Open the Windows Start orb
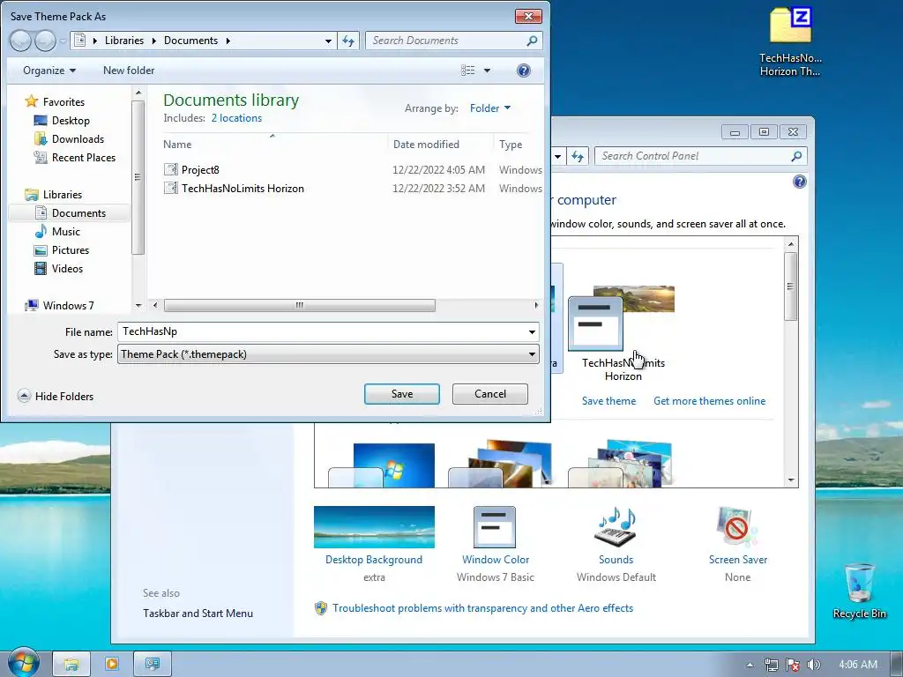The width and height of the screenshot is (903, 677). (24, 662)
